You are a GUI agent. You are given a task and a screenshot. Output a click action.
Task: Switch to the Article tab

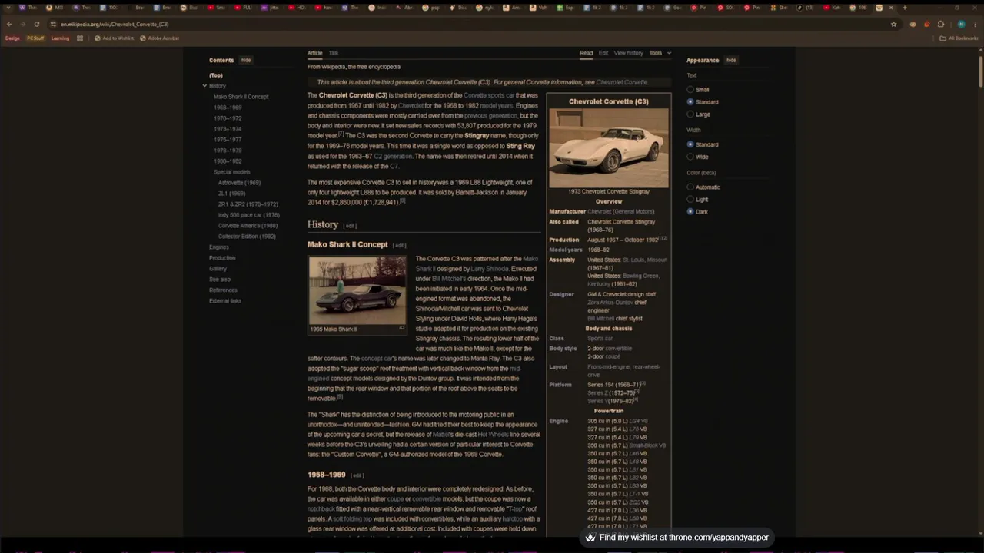pos(315,53)
